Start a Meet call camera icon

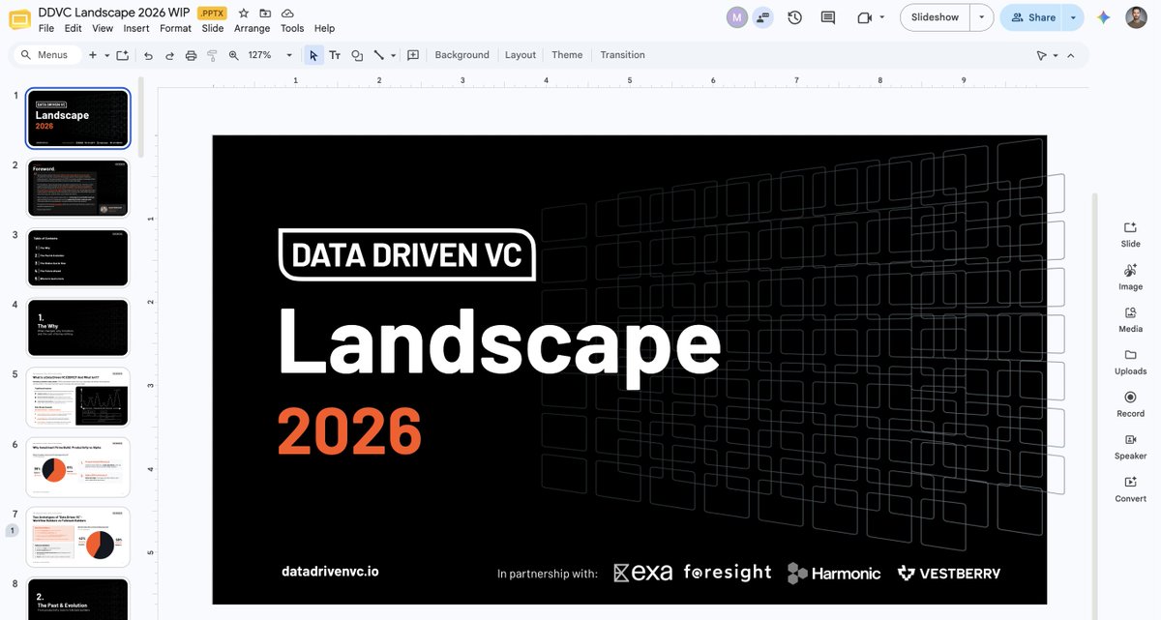[x=864, y=17]
